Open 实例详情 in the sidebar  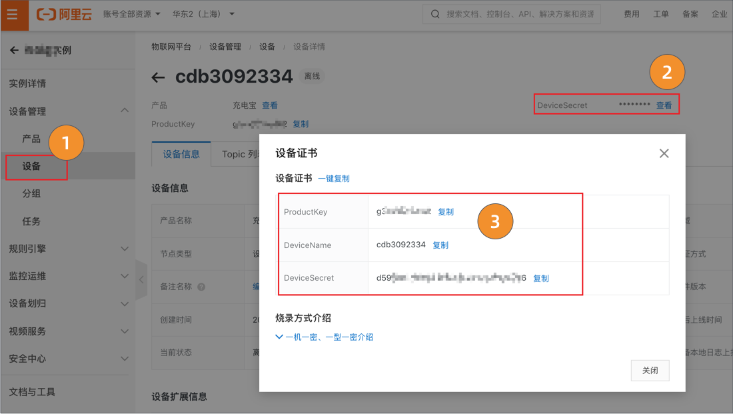coord(27,84)
